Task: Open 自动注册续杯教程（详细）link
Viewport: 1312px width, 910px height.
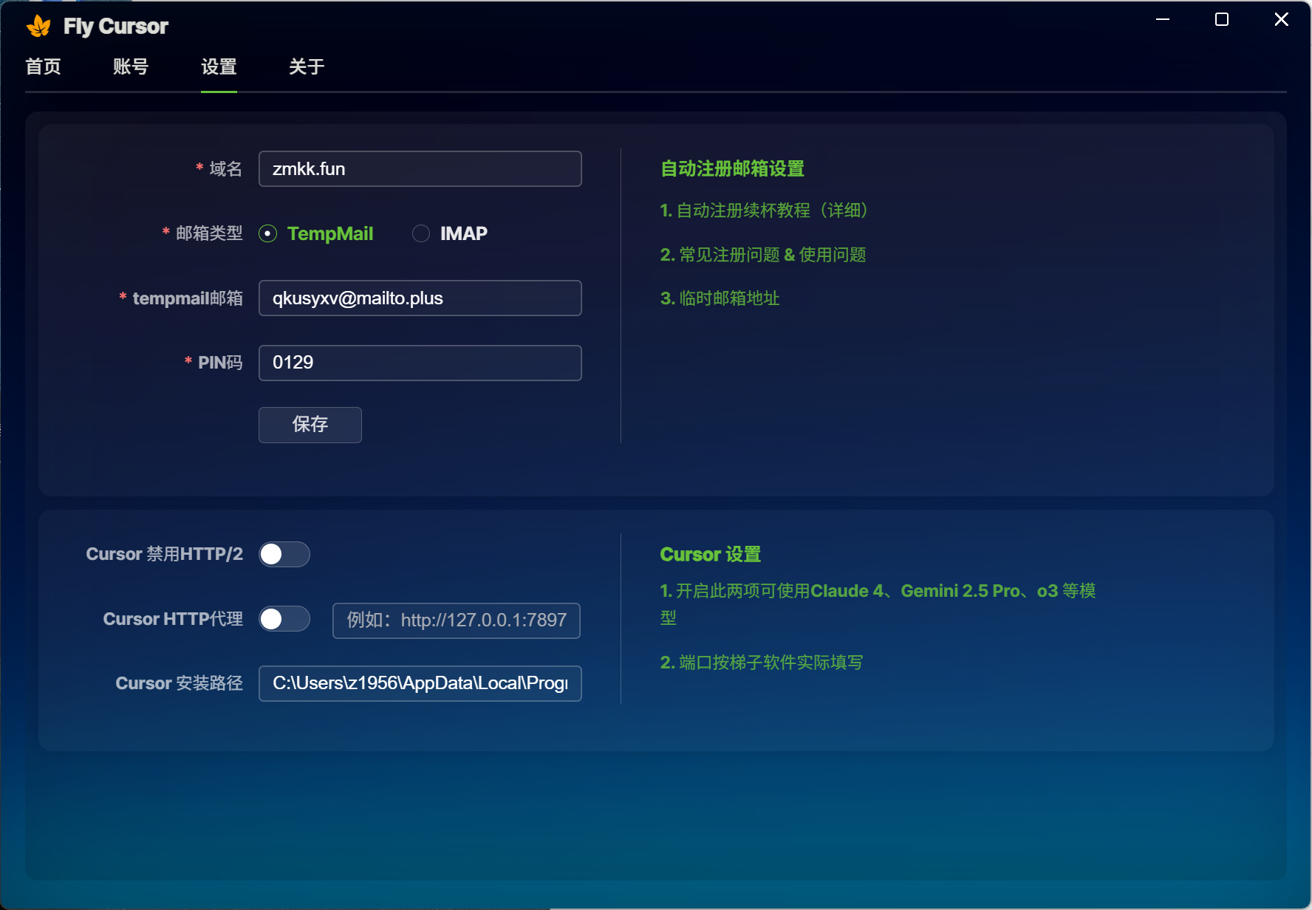Action: pyautogui.click(x=764, y=211)
